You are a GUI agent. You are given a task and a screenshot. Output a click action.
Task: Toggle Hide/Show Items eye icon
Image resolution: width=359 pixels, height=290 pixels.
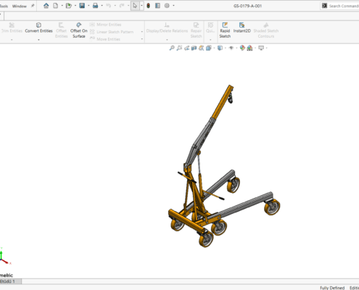pyautogui.click(x=231, y=48)
